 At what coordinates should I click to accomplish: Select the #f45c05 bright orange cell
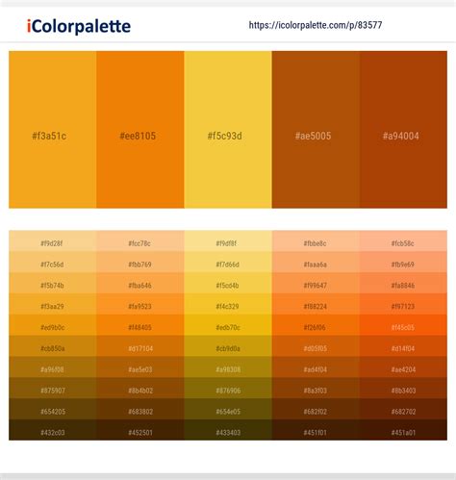tap(403, 325)
